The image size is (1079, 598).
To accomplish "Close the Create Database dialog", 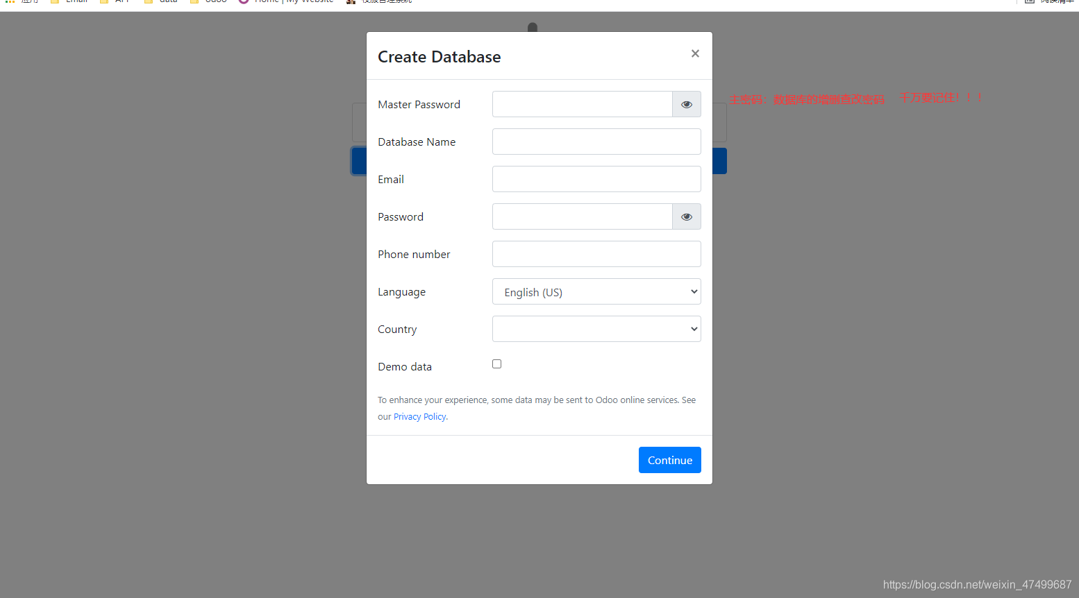I will click(x=695, y=53).
